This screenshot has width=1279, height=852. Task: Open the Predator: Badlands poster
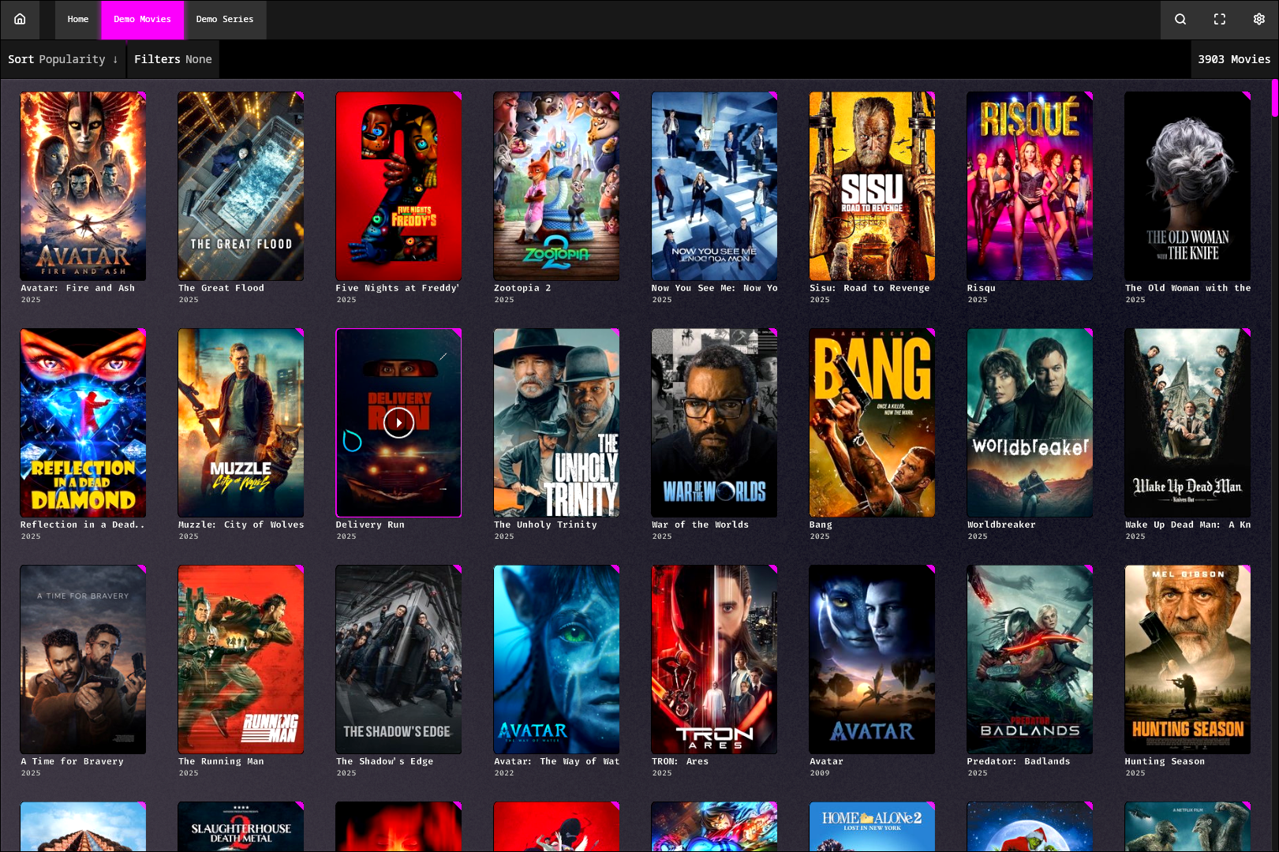tap(1030, 660)
